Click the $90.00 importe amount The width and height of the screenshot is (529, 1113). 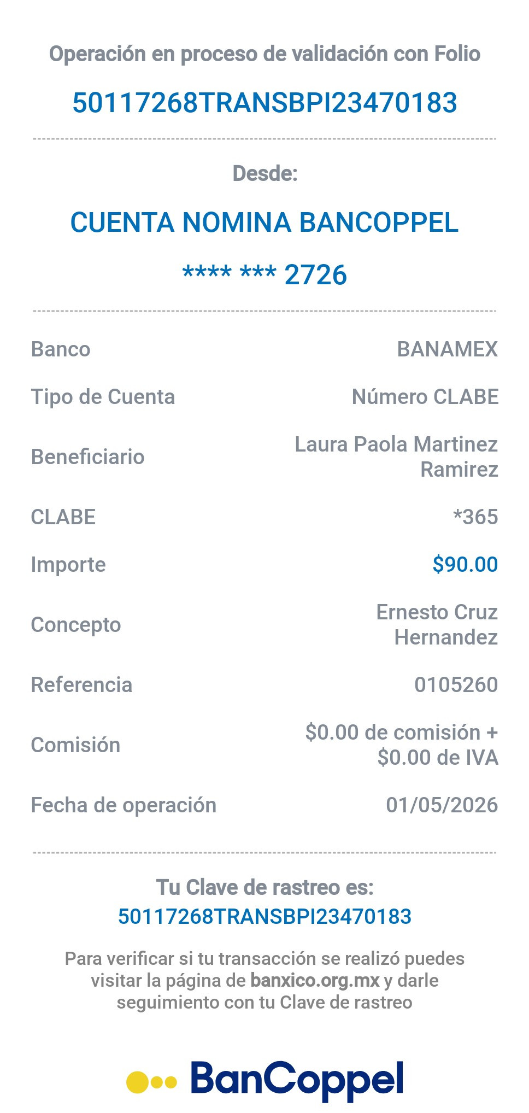click(x=465, y=564)
